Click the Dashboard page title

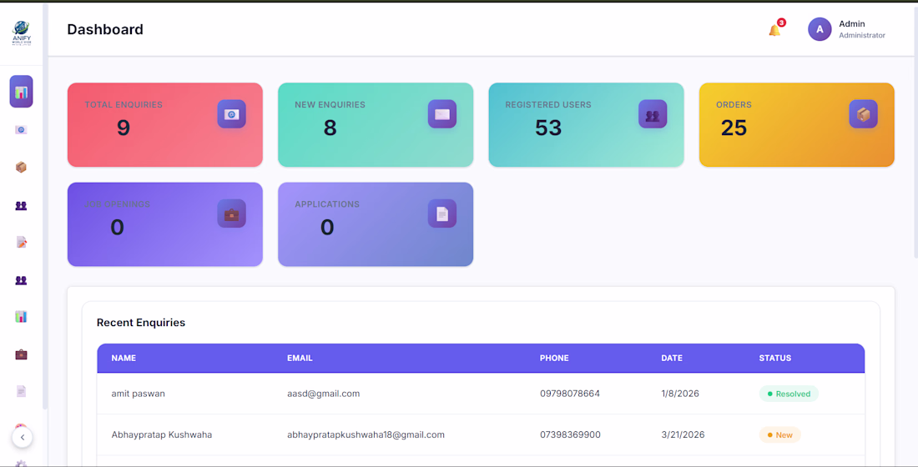point(105,29)
